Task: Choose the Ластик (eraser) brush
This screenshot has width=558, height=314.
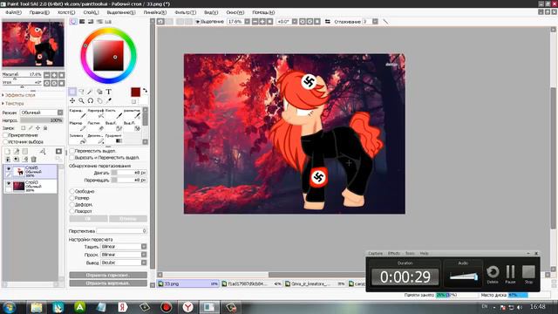Action: click(x=96, y=126)
